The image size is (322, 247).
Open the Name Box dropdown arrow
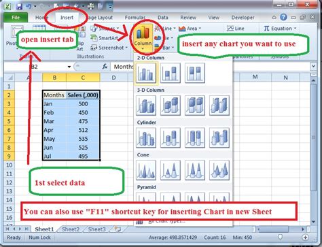point(69,67)
